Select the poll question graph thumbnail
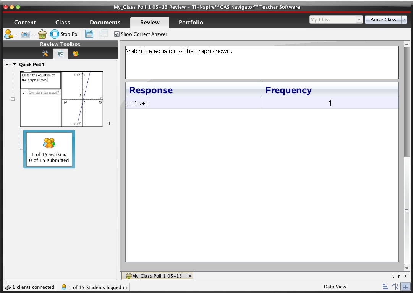The height and width of the screenshot is (293, 413). (62, 99)
